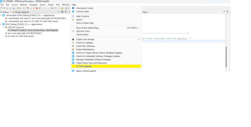Viewport: 251px width, 127px height.
Task: Click the editor Minimize icon
Action: pyautogui.click(x=224, y=11)
